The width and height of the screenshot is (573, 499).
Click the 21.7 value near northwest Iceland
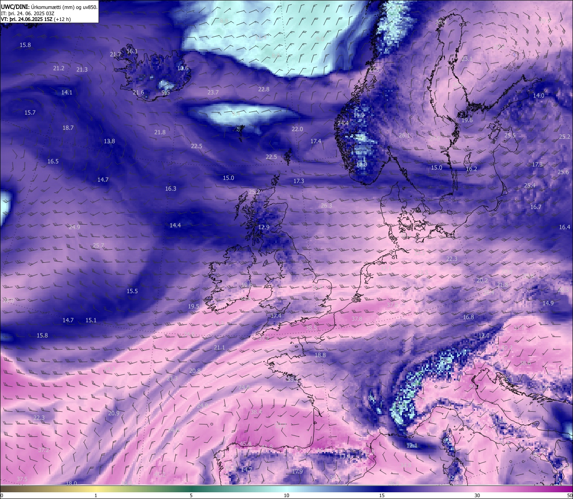click(x=115, y=55)
